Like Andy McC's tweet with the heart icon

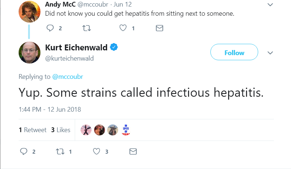[x=123, y=28]
